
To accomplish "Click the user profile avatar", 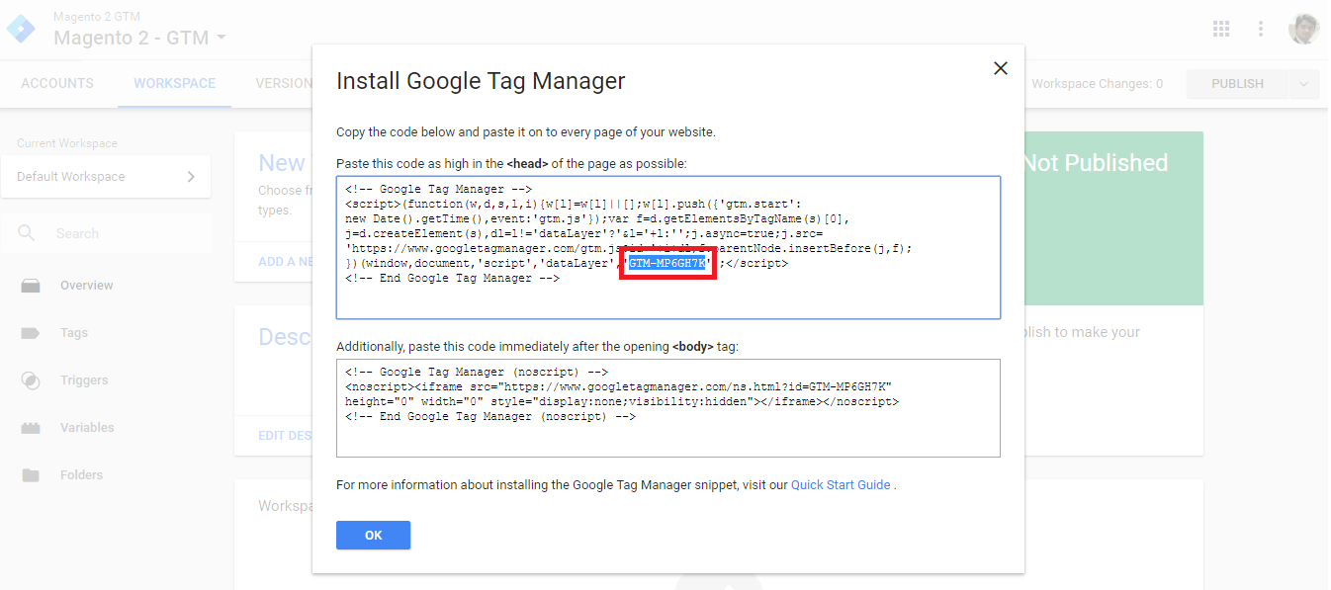I will (x=1304, y=29).
